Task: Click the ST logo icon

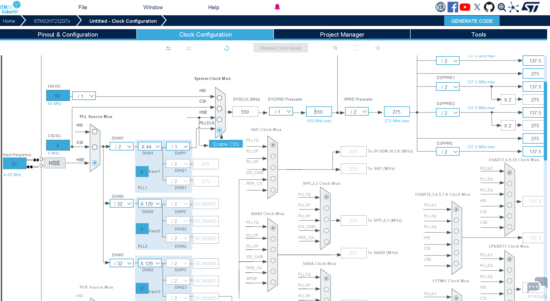Action: click(x=530, y=7)
